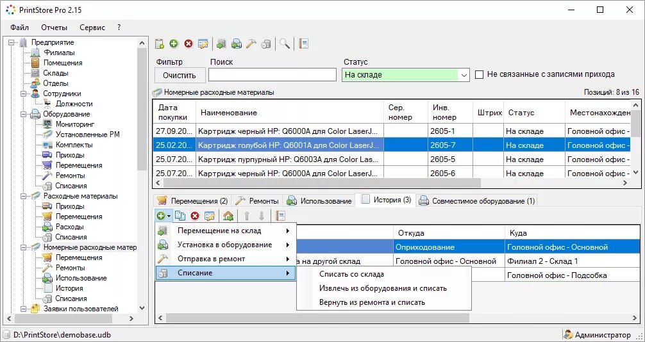Choose 'Установка в оборудование' menu item
The height and width of the screenshot is (342, 645).
[x=226, y=245]
